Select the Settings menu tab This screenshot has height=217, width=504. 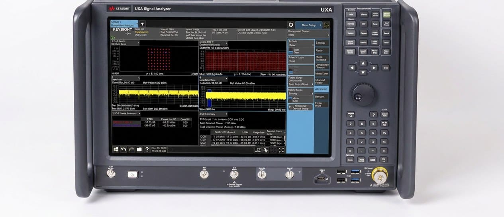click(x=322, y=43)
